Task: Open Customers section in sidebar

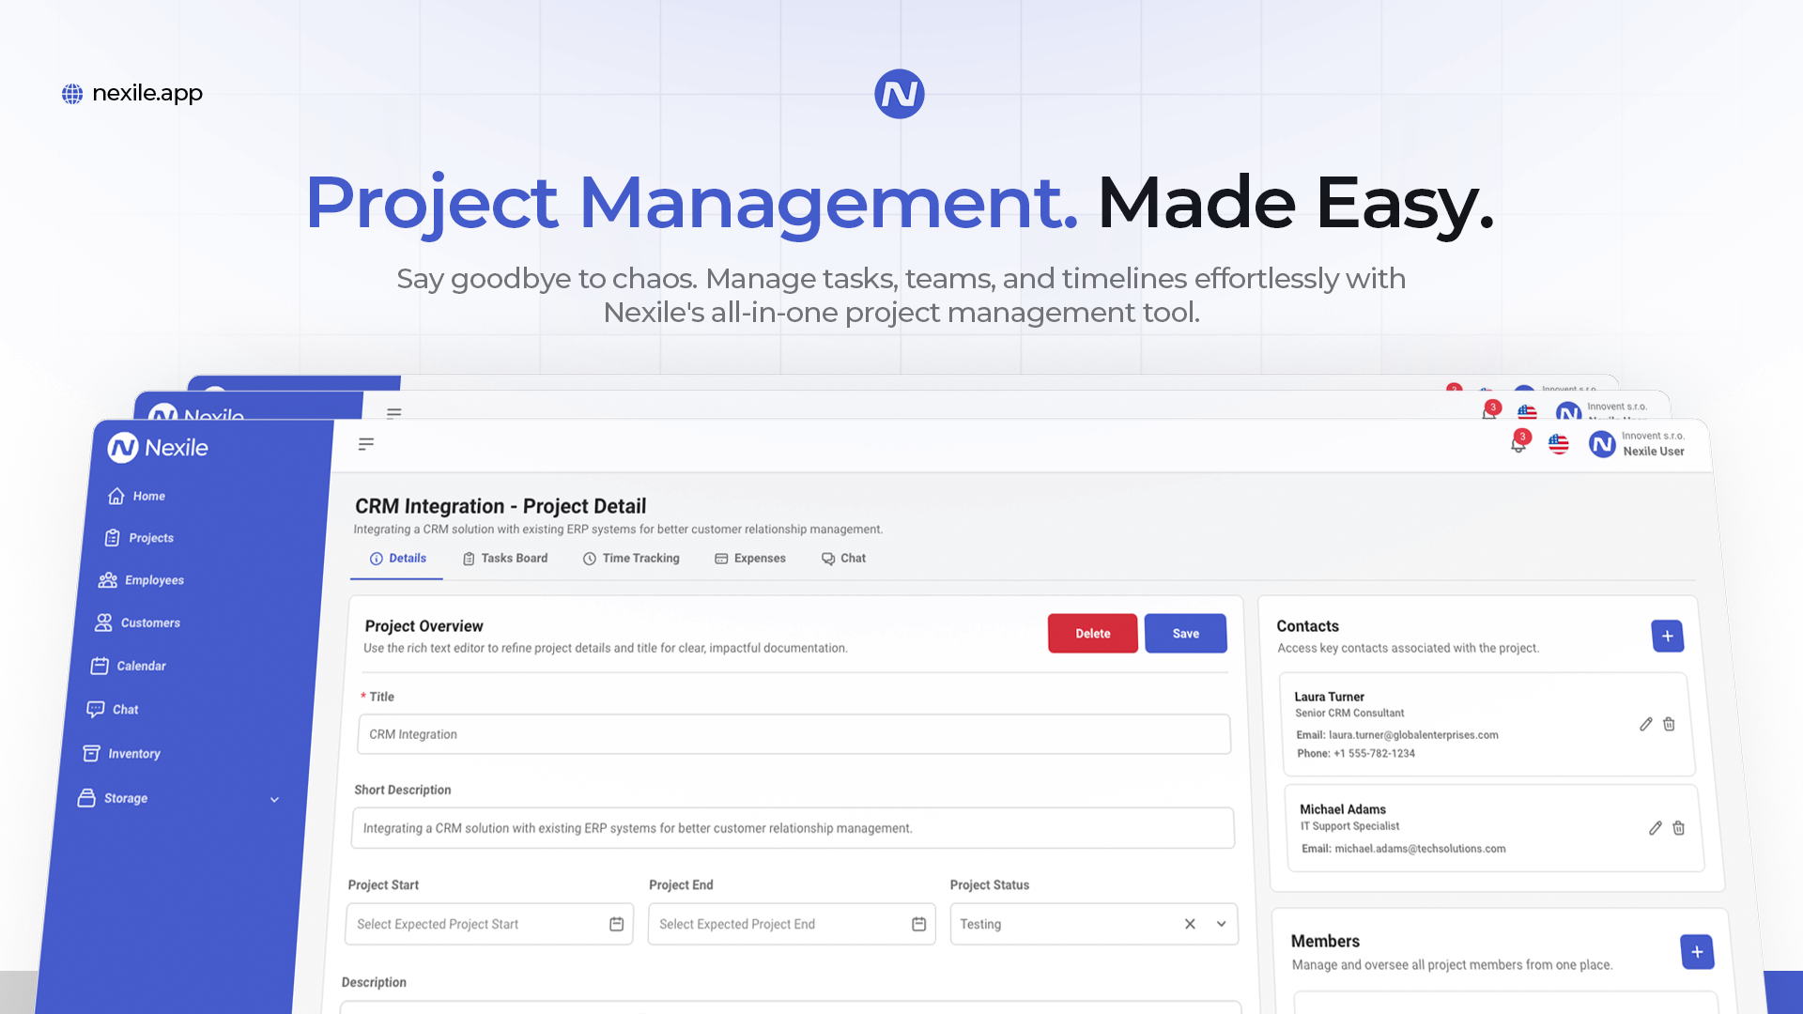Action: pyautogui.click(x=137, y=622)
